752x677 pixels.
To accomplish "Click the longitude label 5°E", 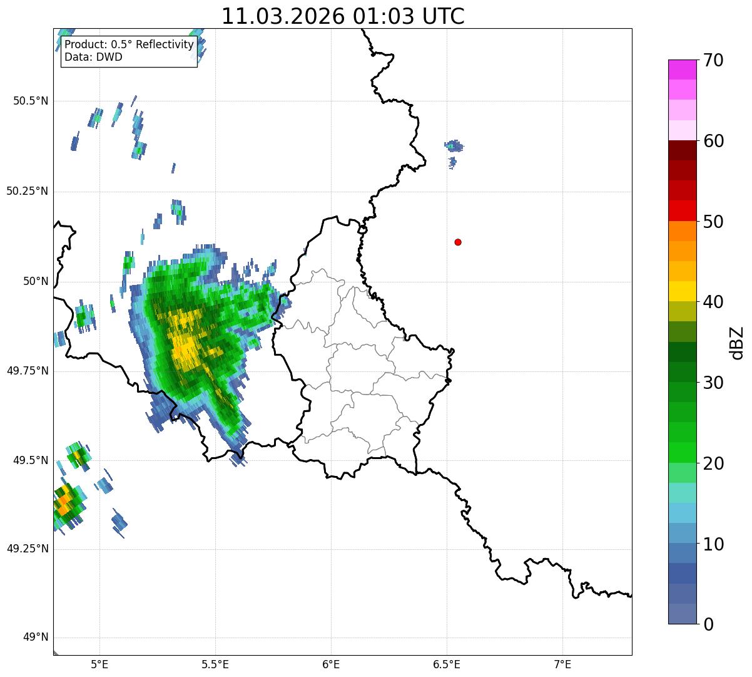I will pyautogui.click(x=99, y=664).
